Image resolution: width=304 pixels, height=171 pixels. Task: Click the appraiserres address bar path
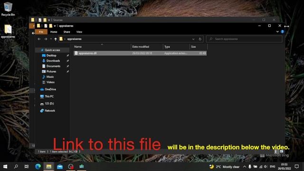[75, 39]
